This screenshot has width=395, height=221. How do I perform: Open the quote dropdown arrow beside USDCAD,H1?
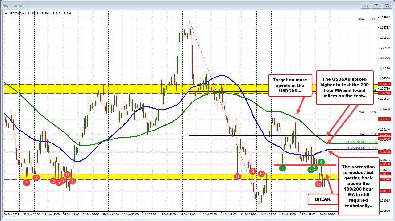(7, 14)
